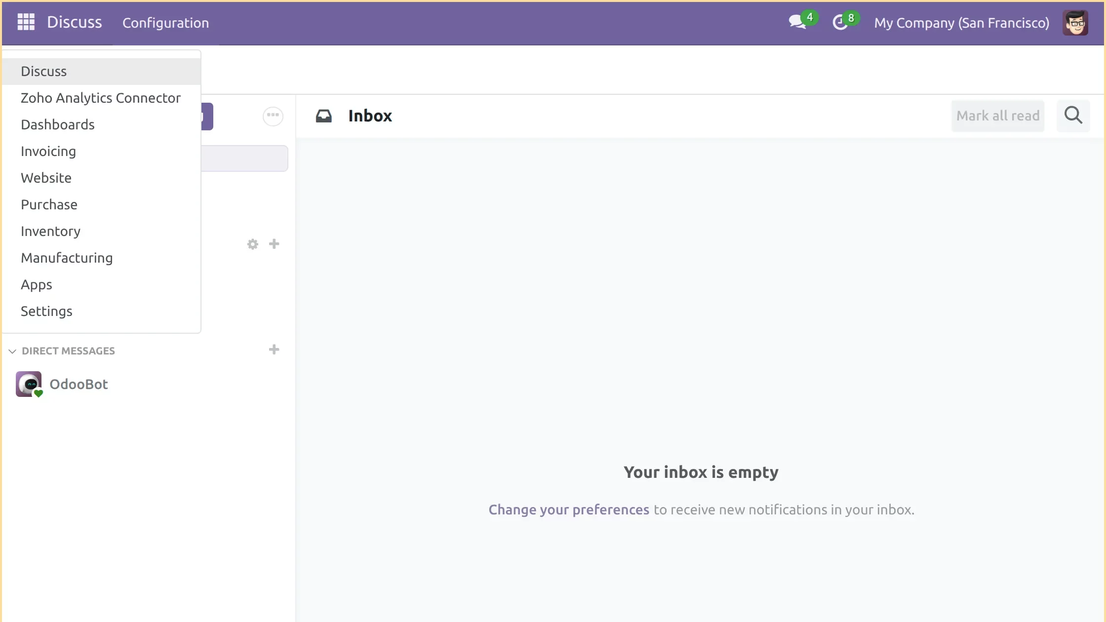Open the apps grid launcher
1106x622 pixels.
click(x=26, y=22)
